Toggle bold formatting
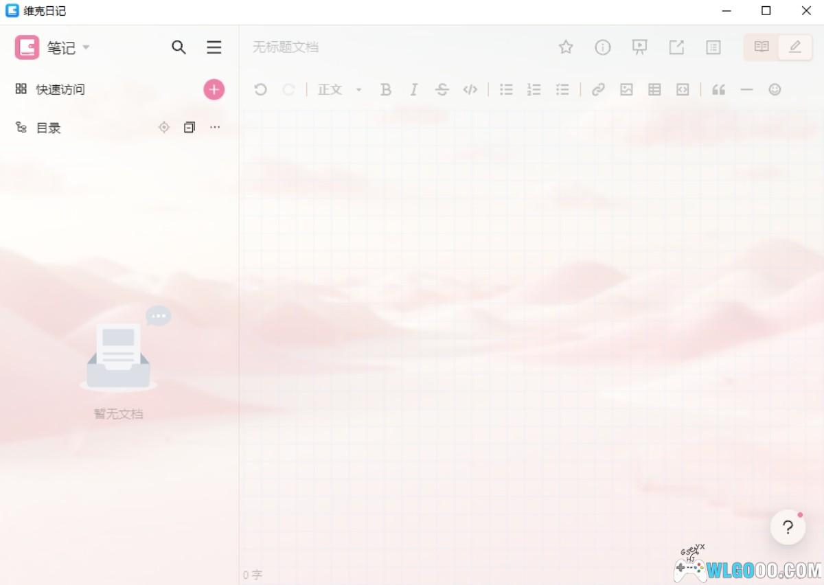The image size is (824, 585). (x=386, y=89)
